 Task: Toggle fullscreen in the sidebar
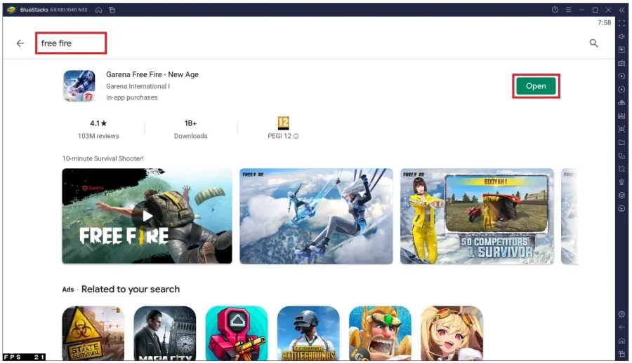click(x=621, y=23)
